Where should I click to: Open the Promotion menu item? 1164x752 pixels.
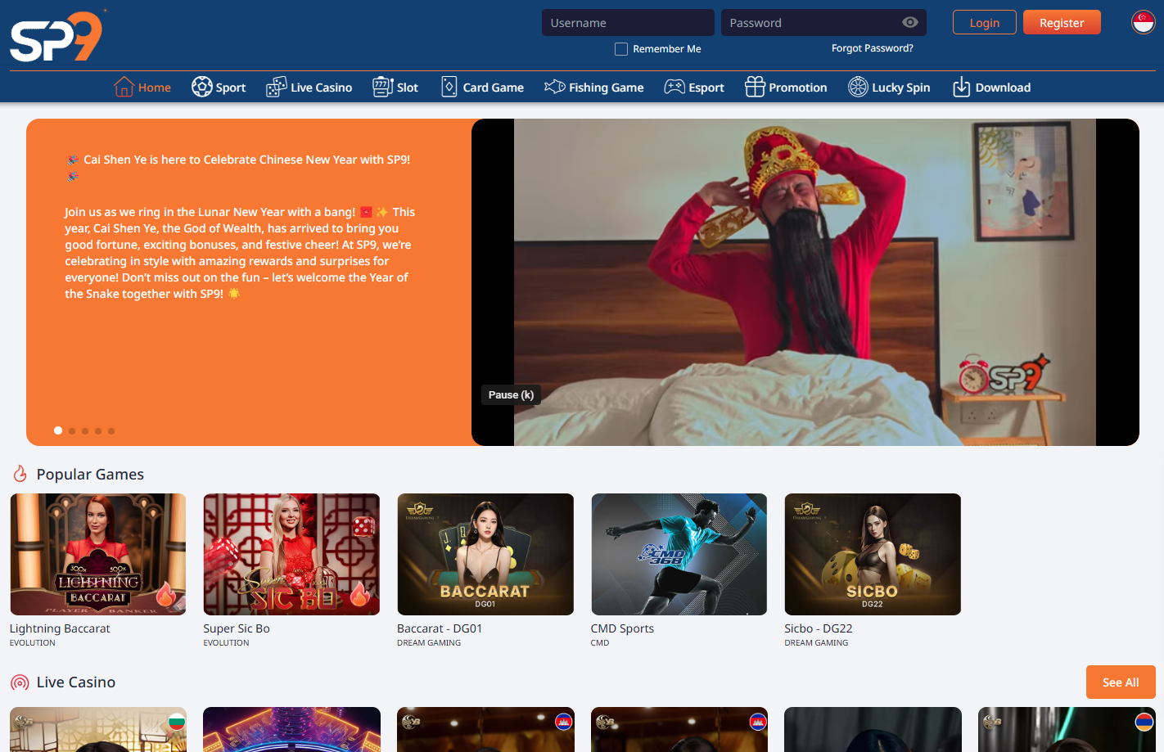[786, 87]
